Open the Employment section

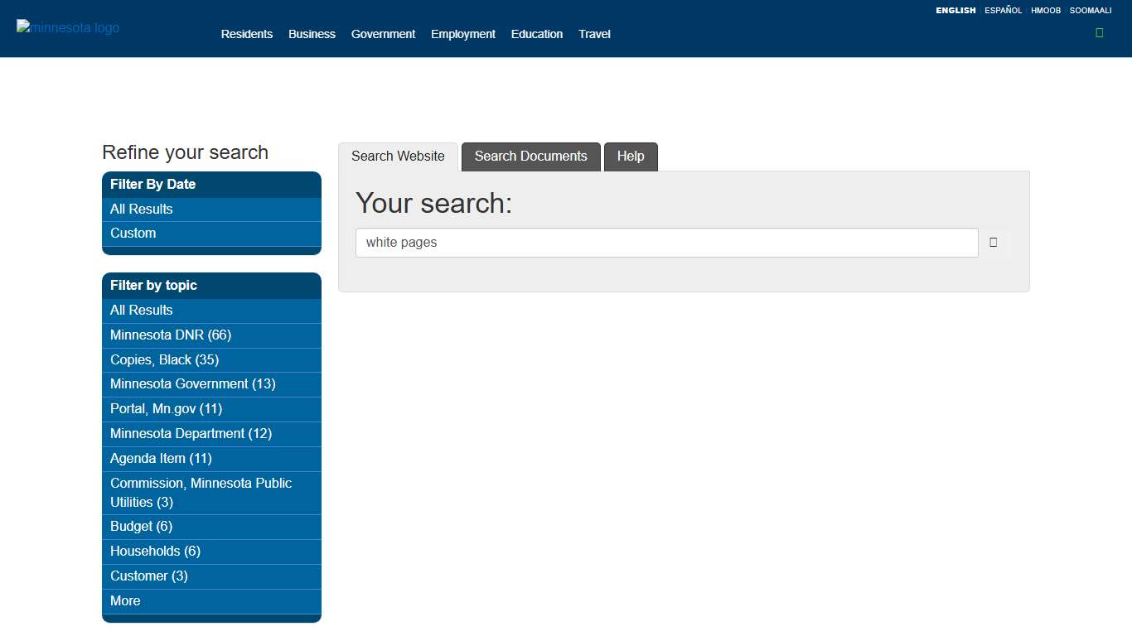point(462,34)
